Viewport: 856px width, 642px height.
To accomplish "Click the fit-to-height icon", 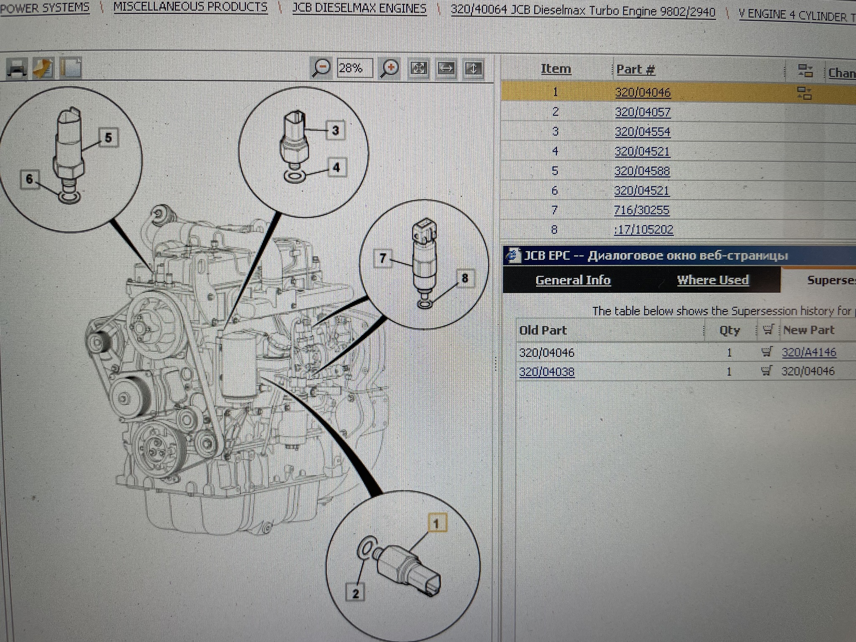I will (473, 69).
